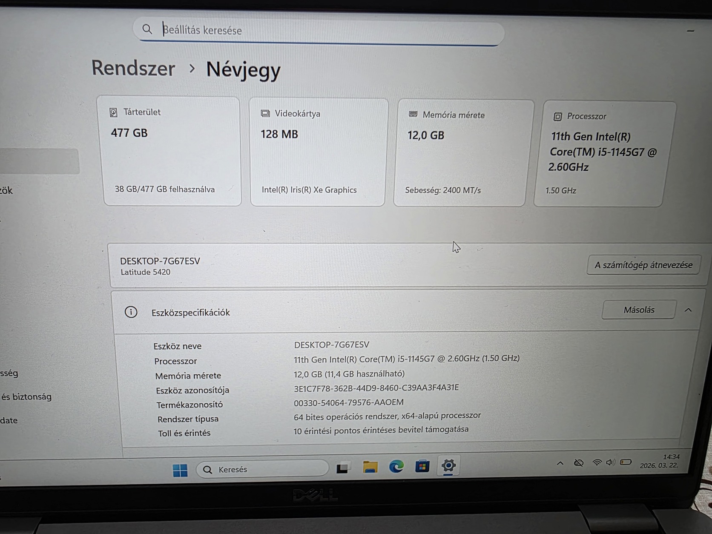The width and height of the screenshot is (712, 534).
Task: Select the Termékazonosító value 00330-54064-79576-AAOEM
Action: click(x=349, y=402)
